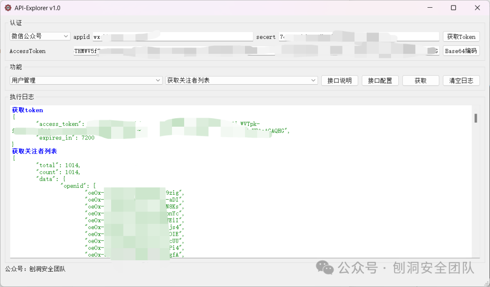Maximize the API-Explorer window
Viewport: 490px width, 287px height.
pyautogui.click(x=453, y=8)
